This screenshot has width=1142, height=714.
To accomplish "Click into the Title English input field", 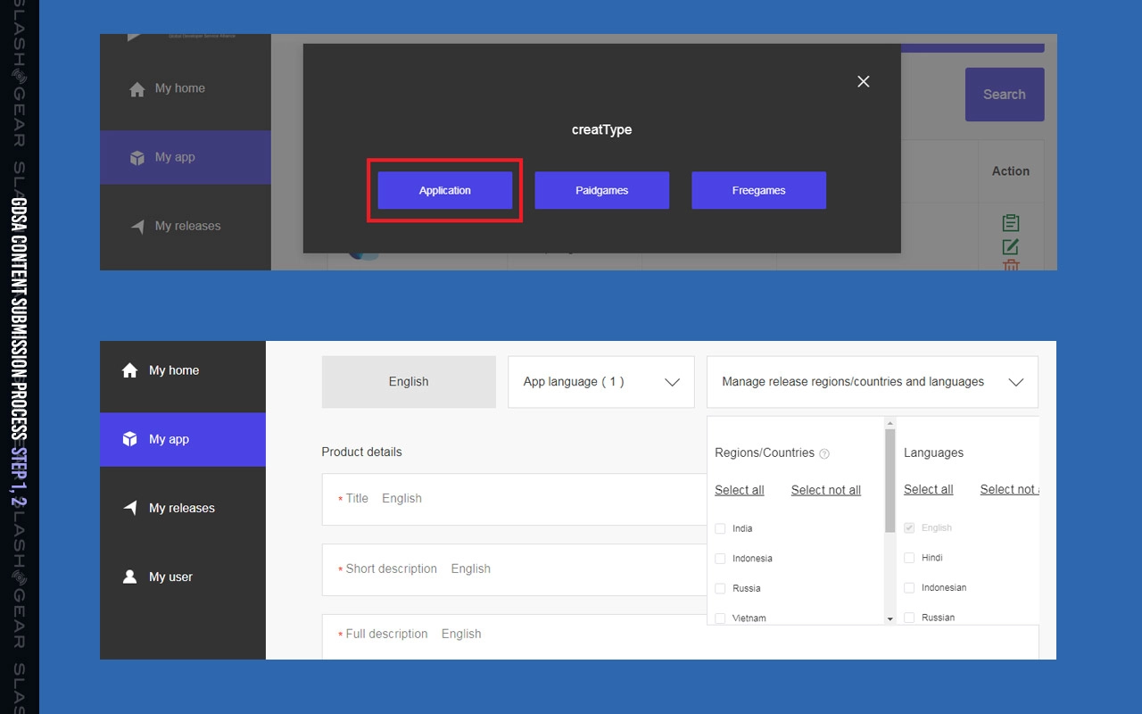I will coord(535,499).
